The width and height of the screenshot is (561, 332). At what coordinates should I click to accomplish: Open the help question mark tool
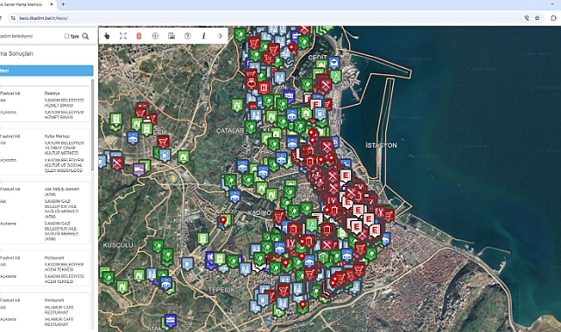coord(187,36)
